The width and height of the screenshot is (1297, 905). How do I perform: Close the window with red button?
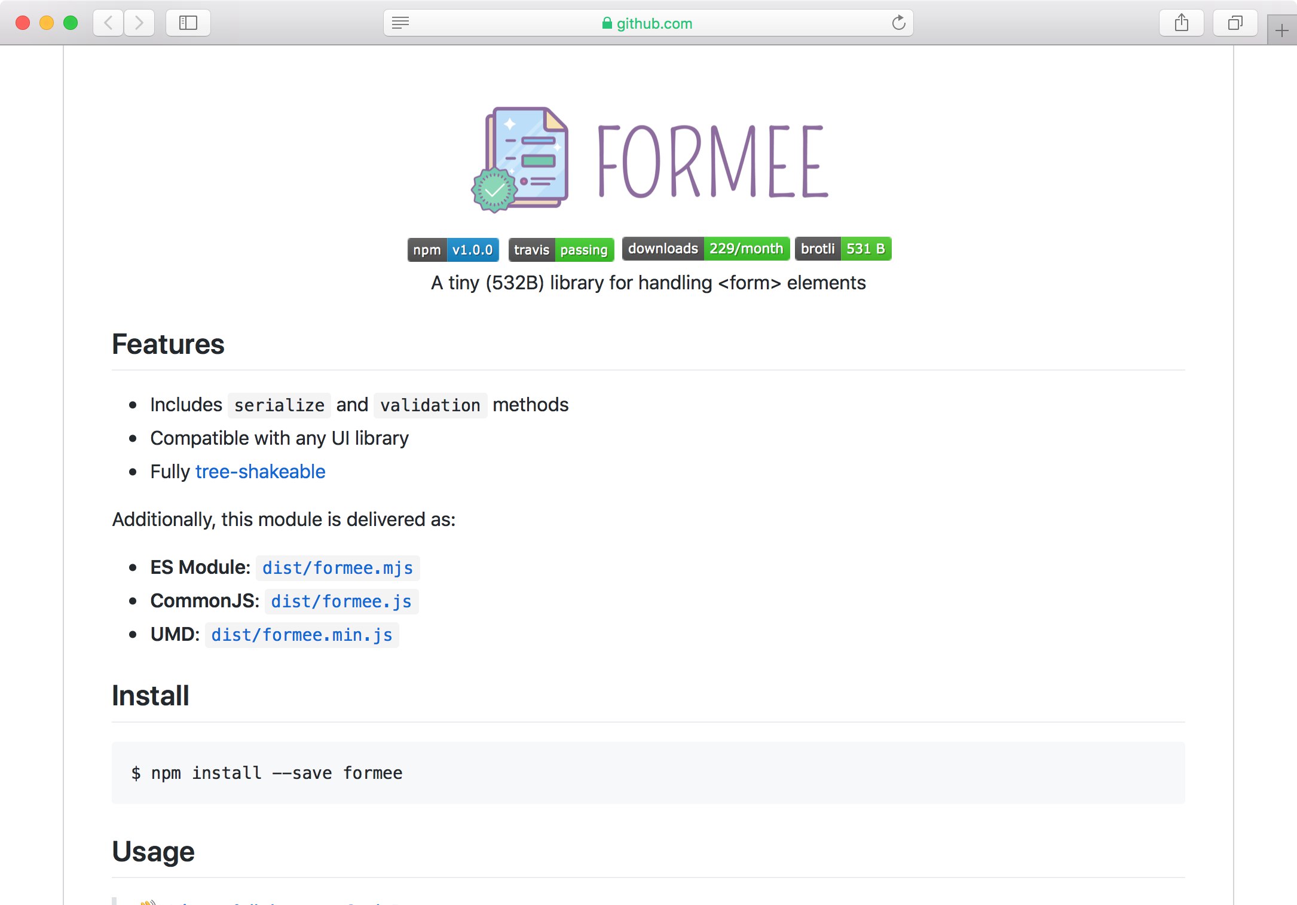pos(23,23)
